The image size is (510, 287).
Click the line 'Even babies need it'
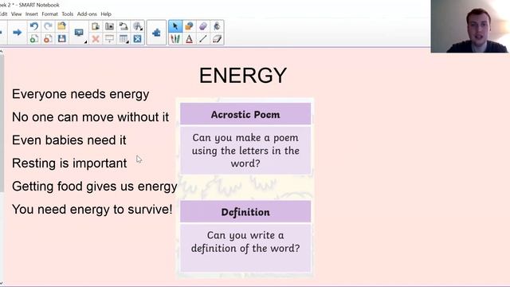point(69,140)
